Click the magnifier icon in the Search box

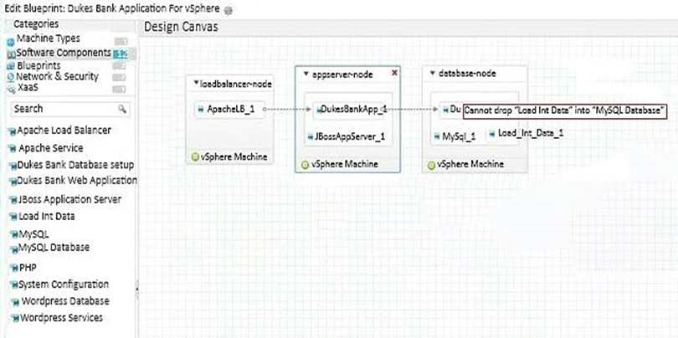tap(122, 109)
